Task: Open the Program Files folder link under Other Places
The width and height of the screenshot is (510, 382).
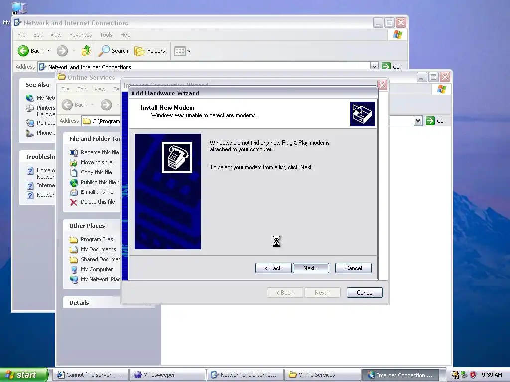Action: click(x=97, y=239)
